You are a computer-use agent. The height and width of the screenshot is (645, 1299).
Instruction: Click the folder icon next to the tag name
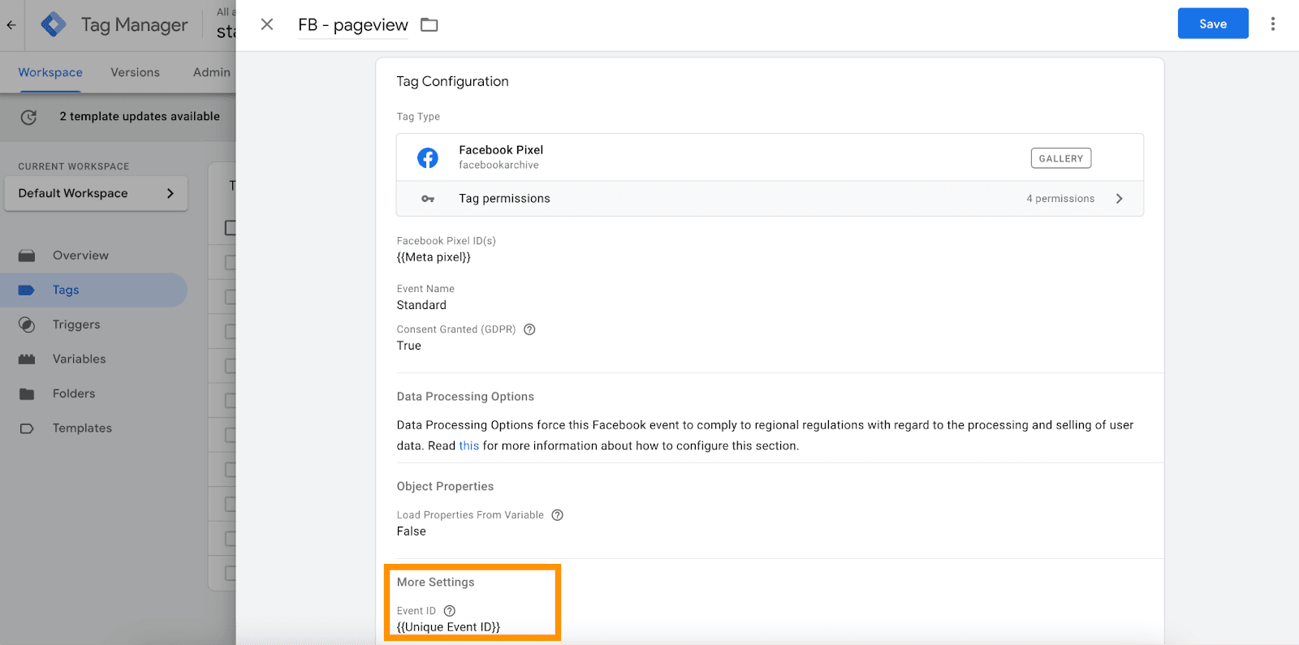(x=429, y=25)
